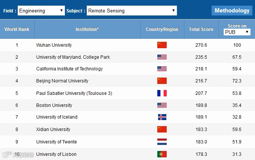Viewport: 255px width, 160px height.
Task: Click the World Rank column header
Action: tap(17, 29)
